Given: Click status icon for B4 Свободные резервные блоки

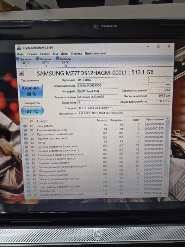Looking at the screenshot, I should pos(27,155).
